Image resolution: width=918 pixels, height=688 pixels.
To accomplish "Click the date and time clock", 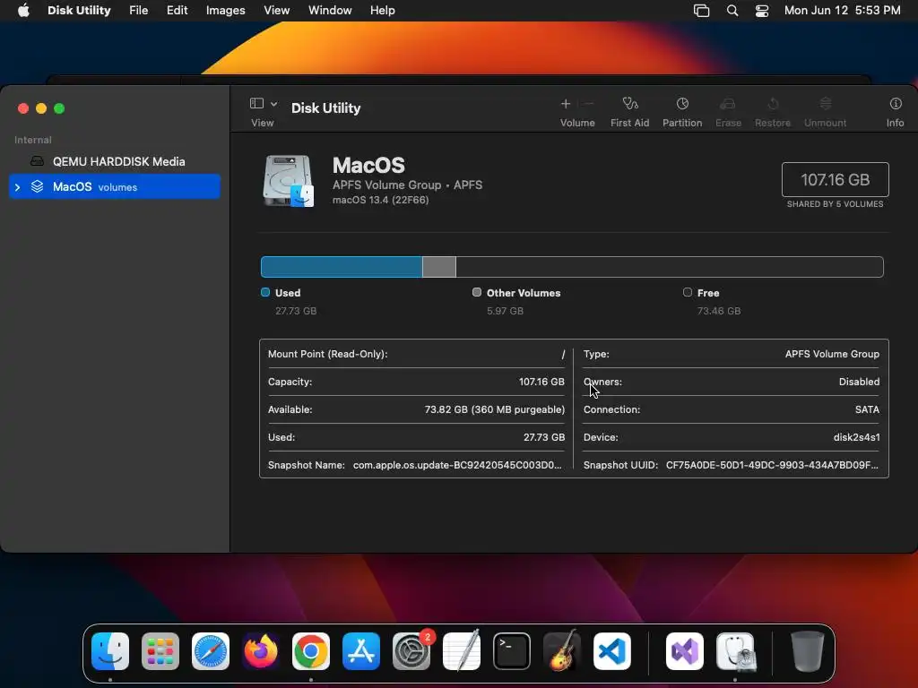I will (842, 11).
